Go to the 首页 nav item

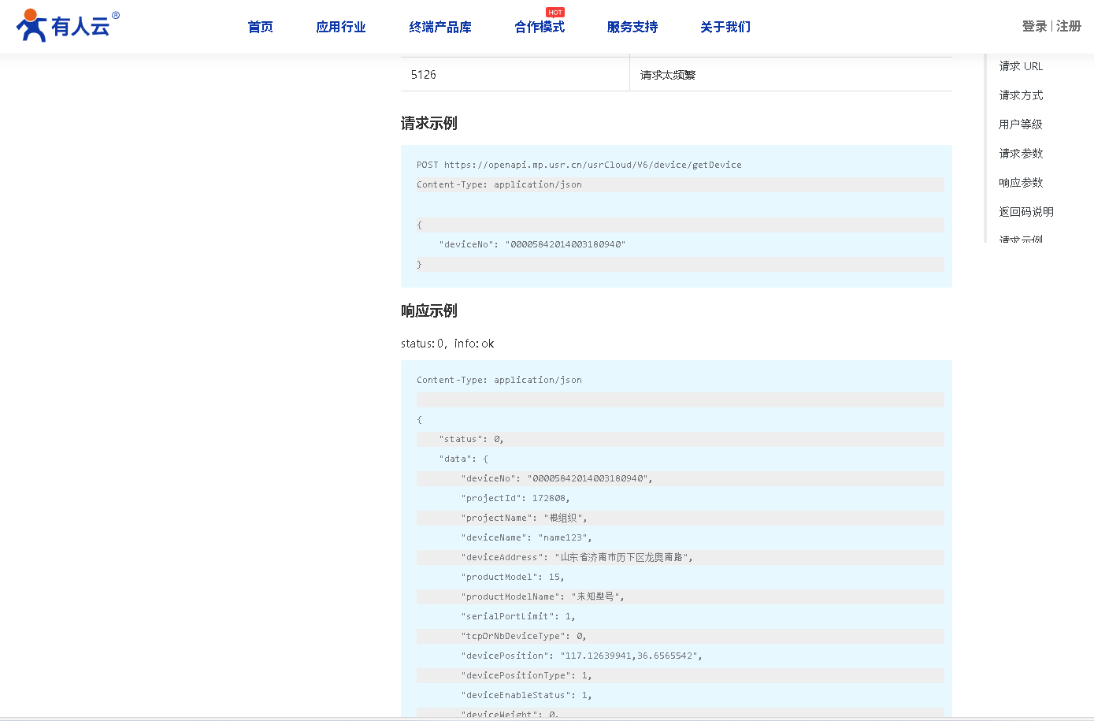[261, 27]
